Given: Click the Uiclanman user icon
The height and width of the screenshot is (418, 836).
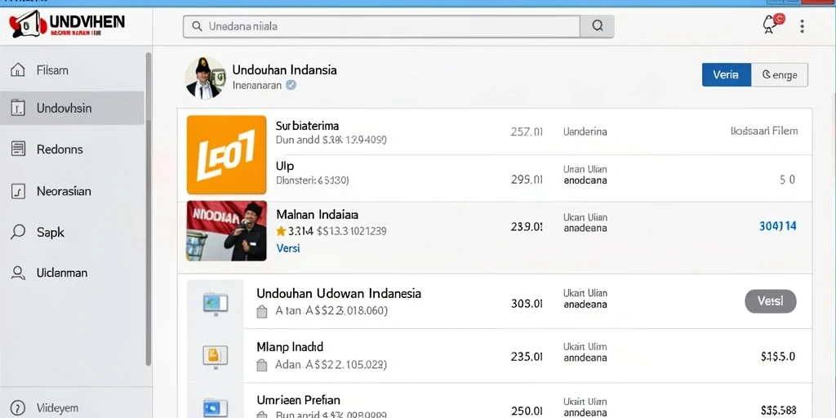Looking at the screenshot, I should pos(18,273).
